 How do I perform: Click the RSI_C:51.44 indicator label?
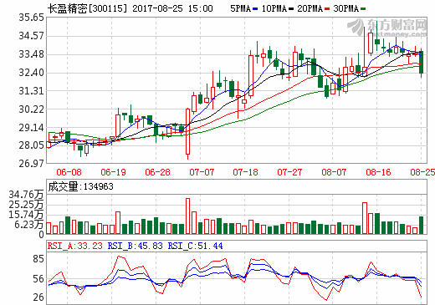click(195, 246)
